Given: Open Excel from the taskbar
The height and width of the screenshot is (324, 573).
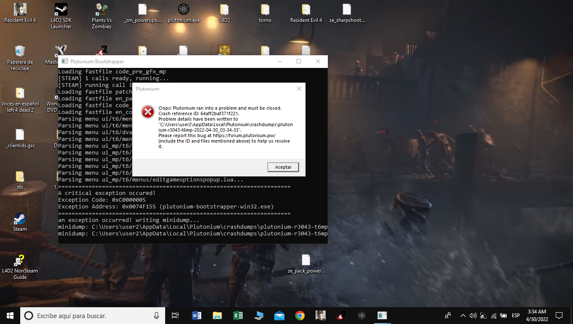Looking at the screenshot, I should pyautogui.click(x=238, y=316).
